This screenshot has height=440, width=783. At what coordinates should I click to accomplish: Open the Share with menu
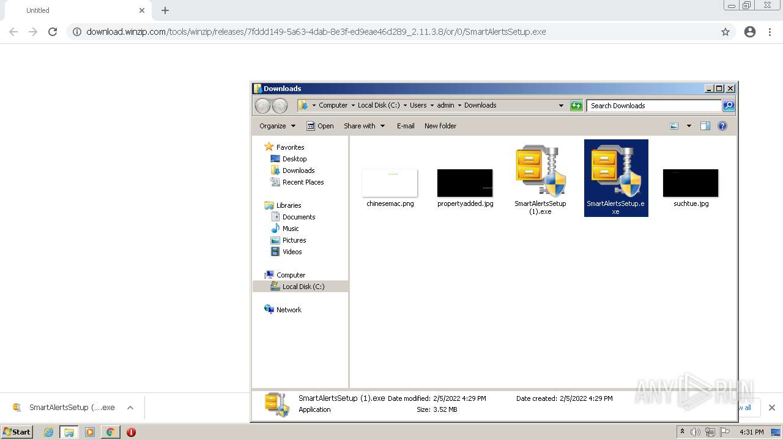point(365,126)
